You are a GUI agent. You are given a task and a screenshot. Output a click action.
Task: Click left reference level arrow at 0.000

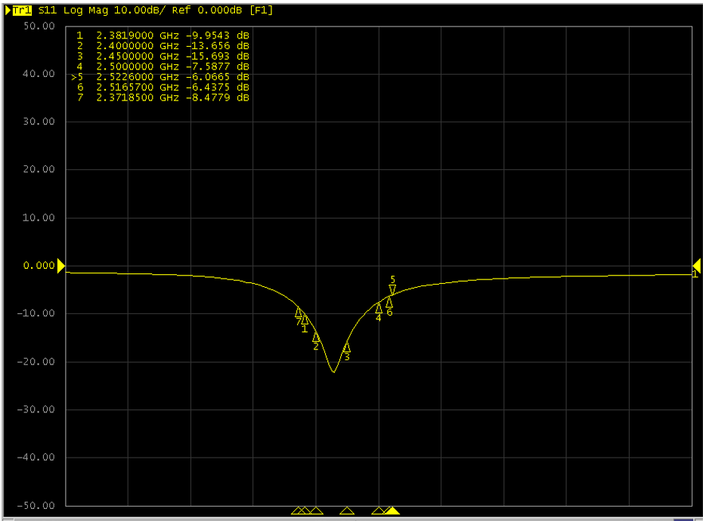point(61,265)
